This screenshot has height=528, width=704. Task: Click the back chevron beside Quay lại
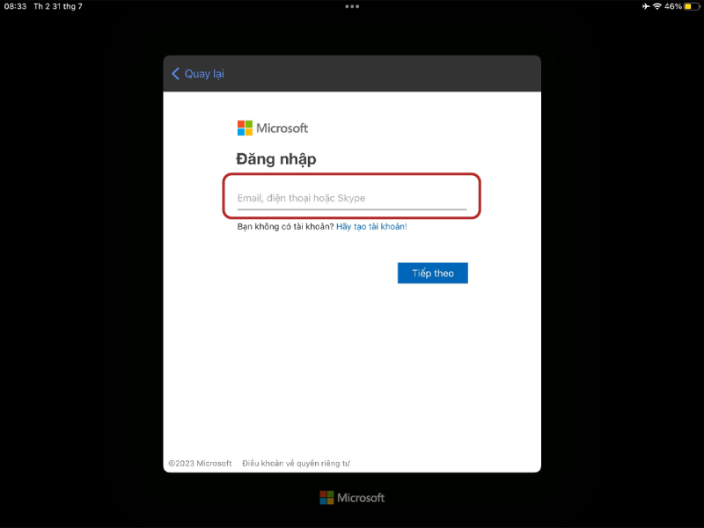(x=175, y=74)
